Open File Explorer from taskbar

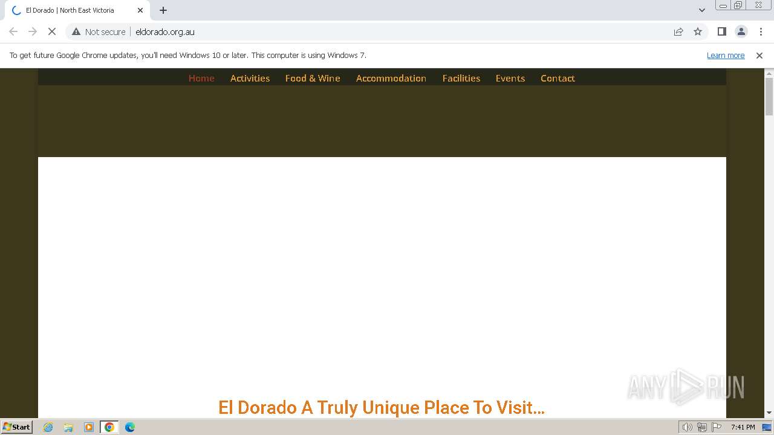tap(68, 427)
